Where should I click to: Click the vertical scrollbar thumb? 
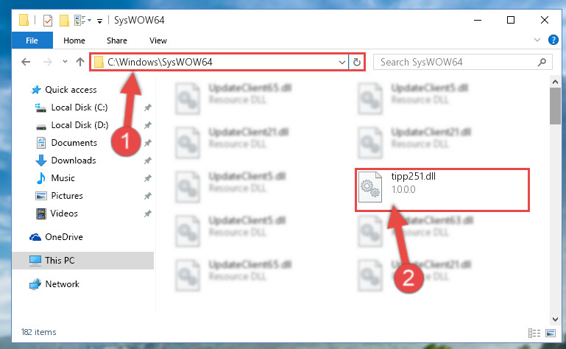(x=555, y=106)
